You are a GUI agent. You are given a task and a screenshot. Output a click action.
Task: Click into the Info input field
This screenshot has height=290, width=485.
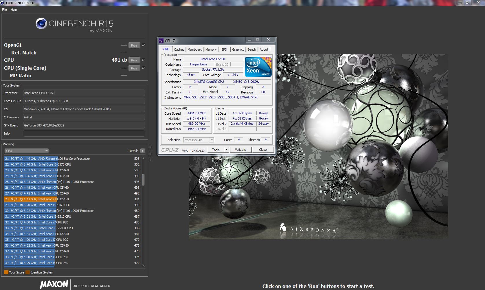coord(84,133)
